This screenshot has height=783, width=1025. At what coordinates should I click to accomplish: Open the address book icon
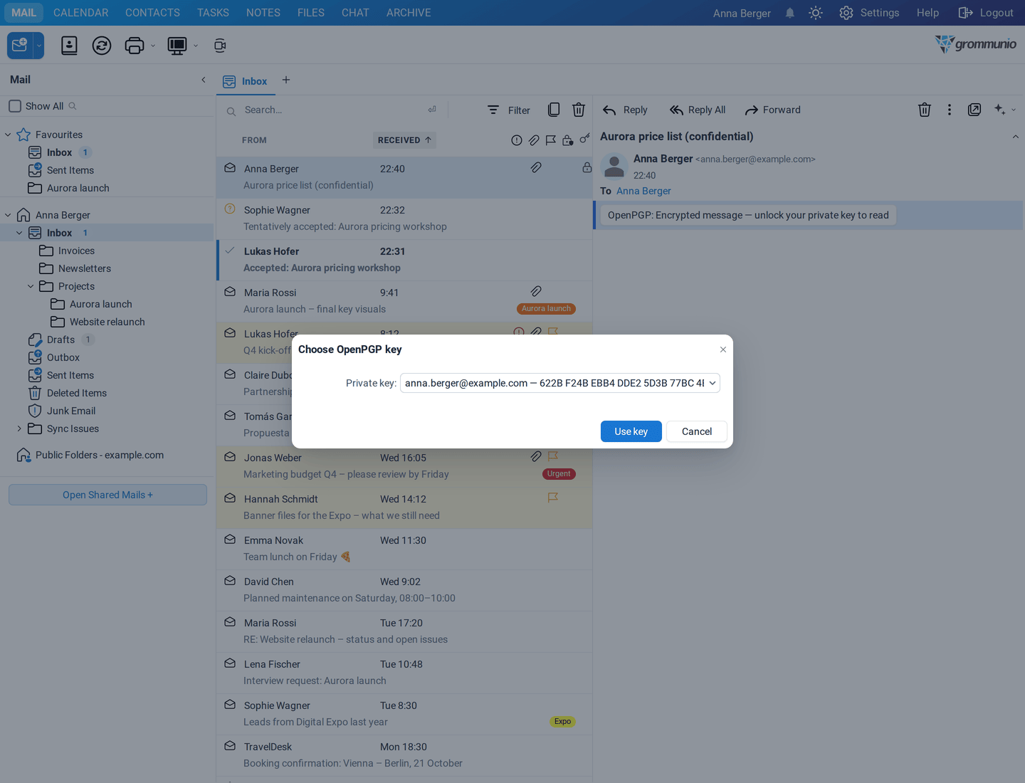coord(69,46)
